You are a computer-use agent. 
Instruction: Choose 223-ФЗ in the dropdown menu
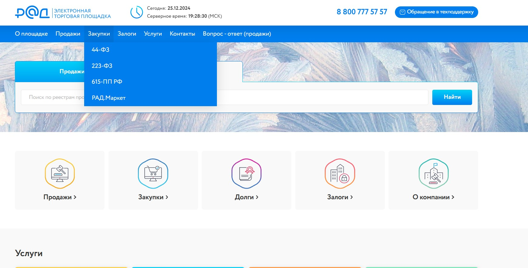[102, 66]
